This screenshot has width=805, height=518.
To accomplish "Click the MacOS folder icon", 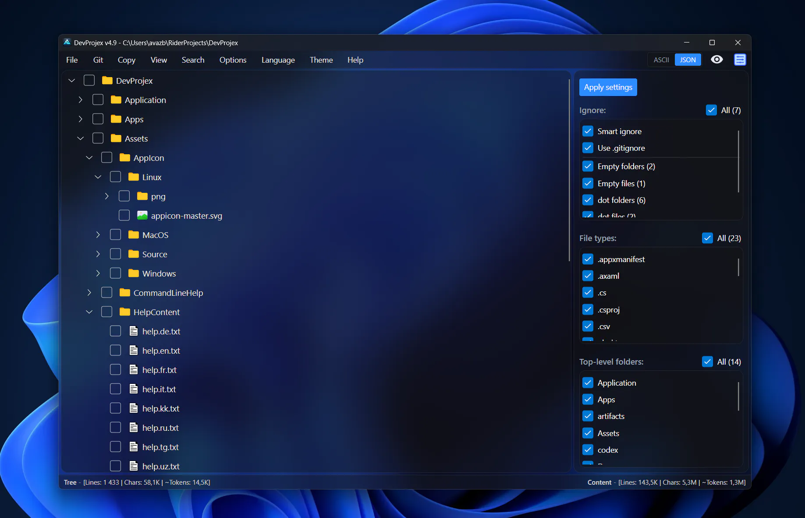I will click(134, 234).
